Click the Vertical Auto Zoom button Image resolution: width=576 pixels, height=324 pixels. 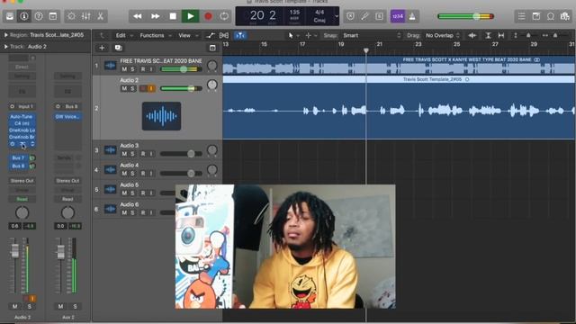pos(488,36)
